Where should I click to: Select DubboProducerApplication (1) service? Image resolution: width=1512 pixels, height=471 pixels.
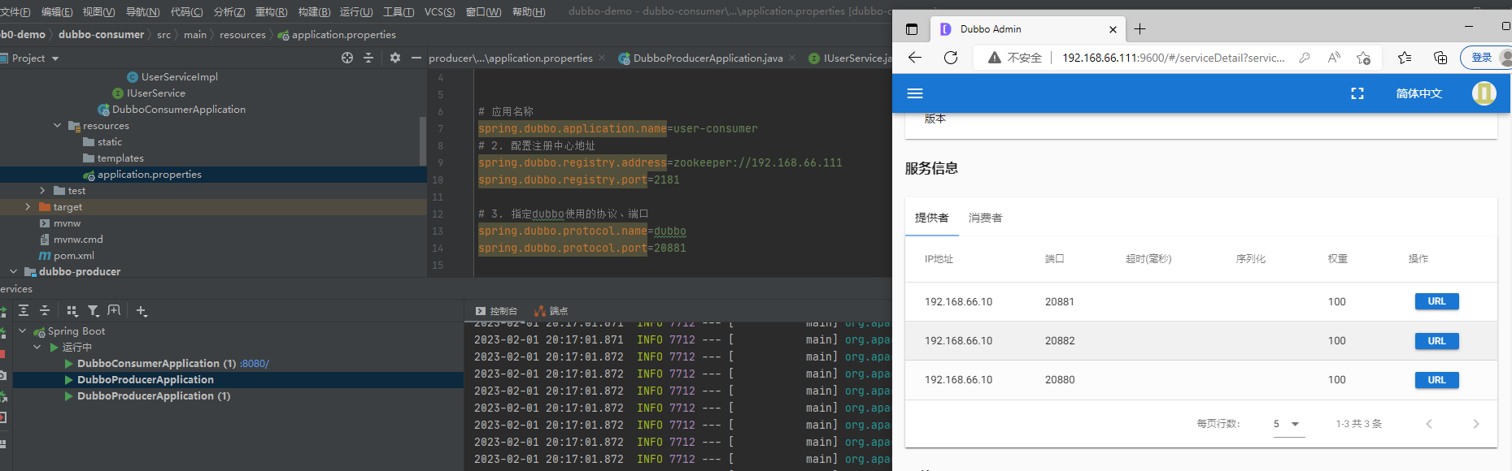[154, 396]
